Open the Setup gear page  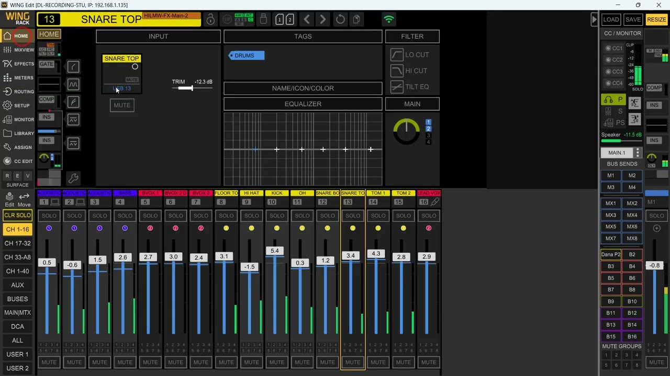(18, 105)
